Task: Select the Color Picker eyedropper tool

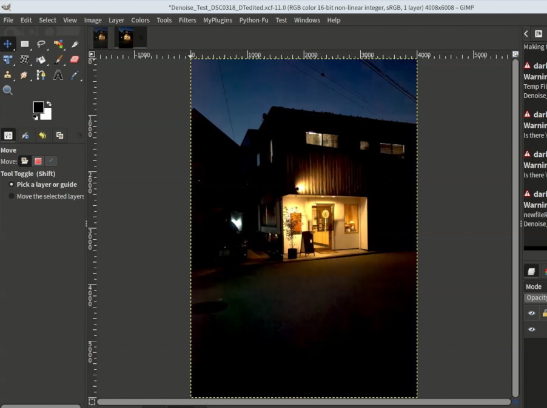Action: [75, 75]
